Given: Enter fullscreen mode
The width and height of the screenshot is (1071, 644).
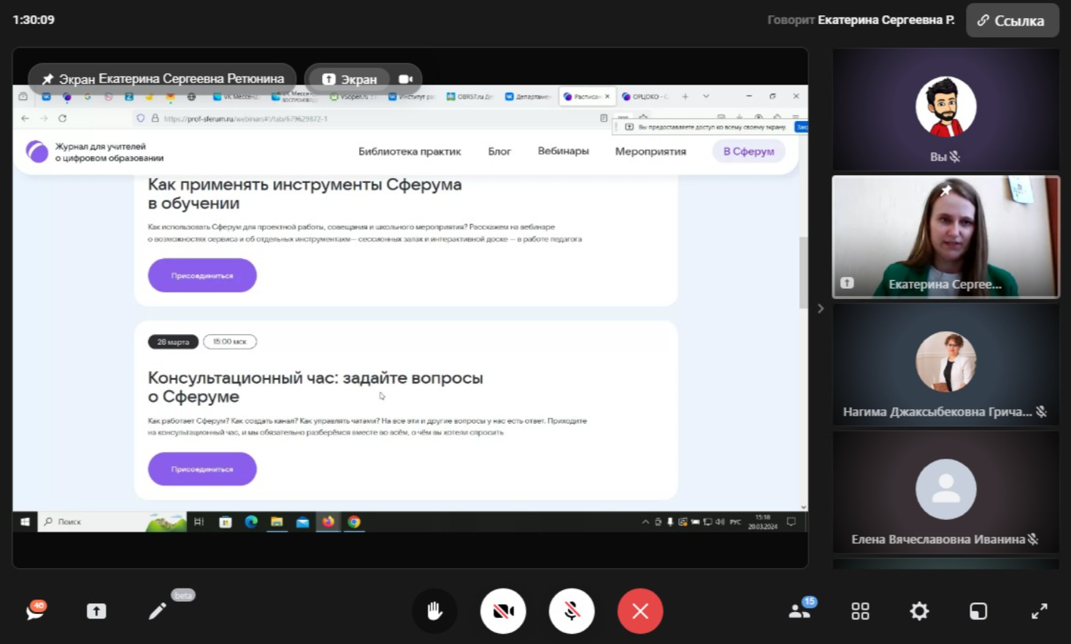Looking at the screenshot, I should pos(1039,611).
